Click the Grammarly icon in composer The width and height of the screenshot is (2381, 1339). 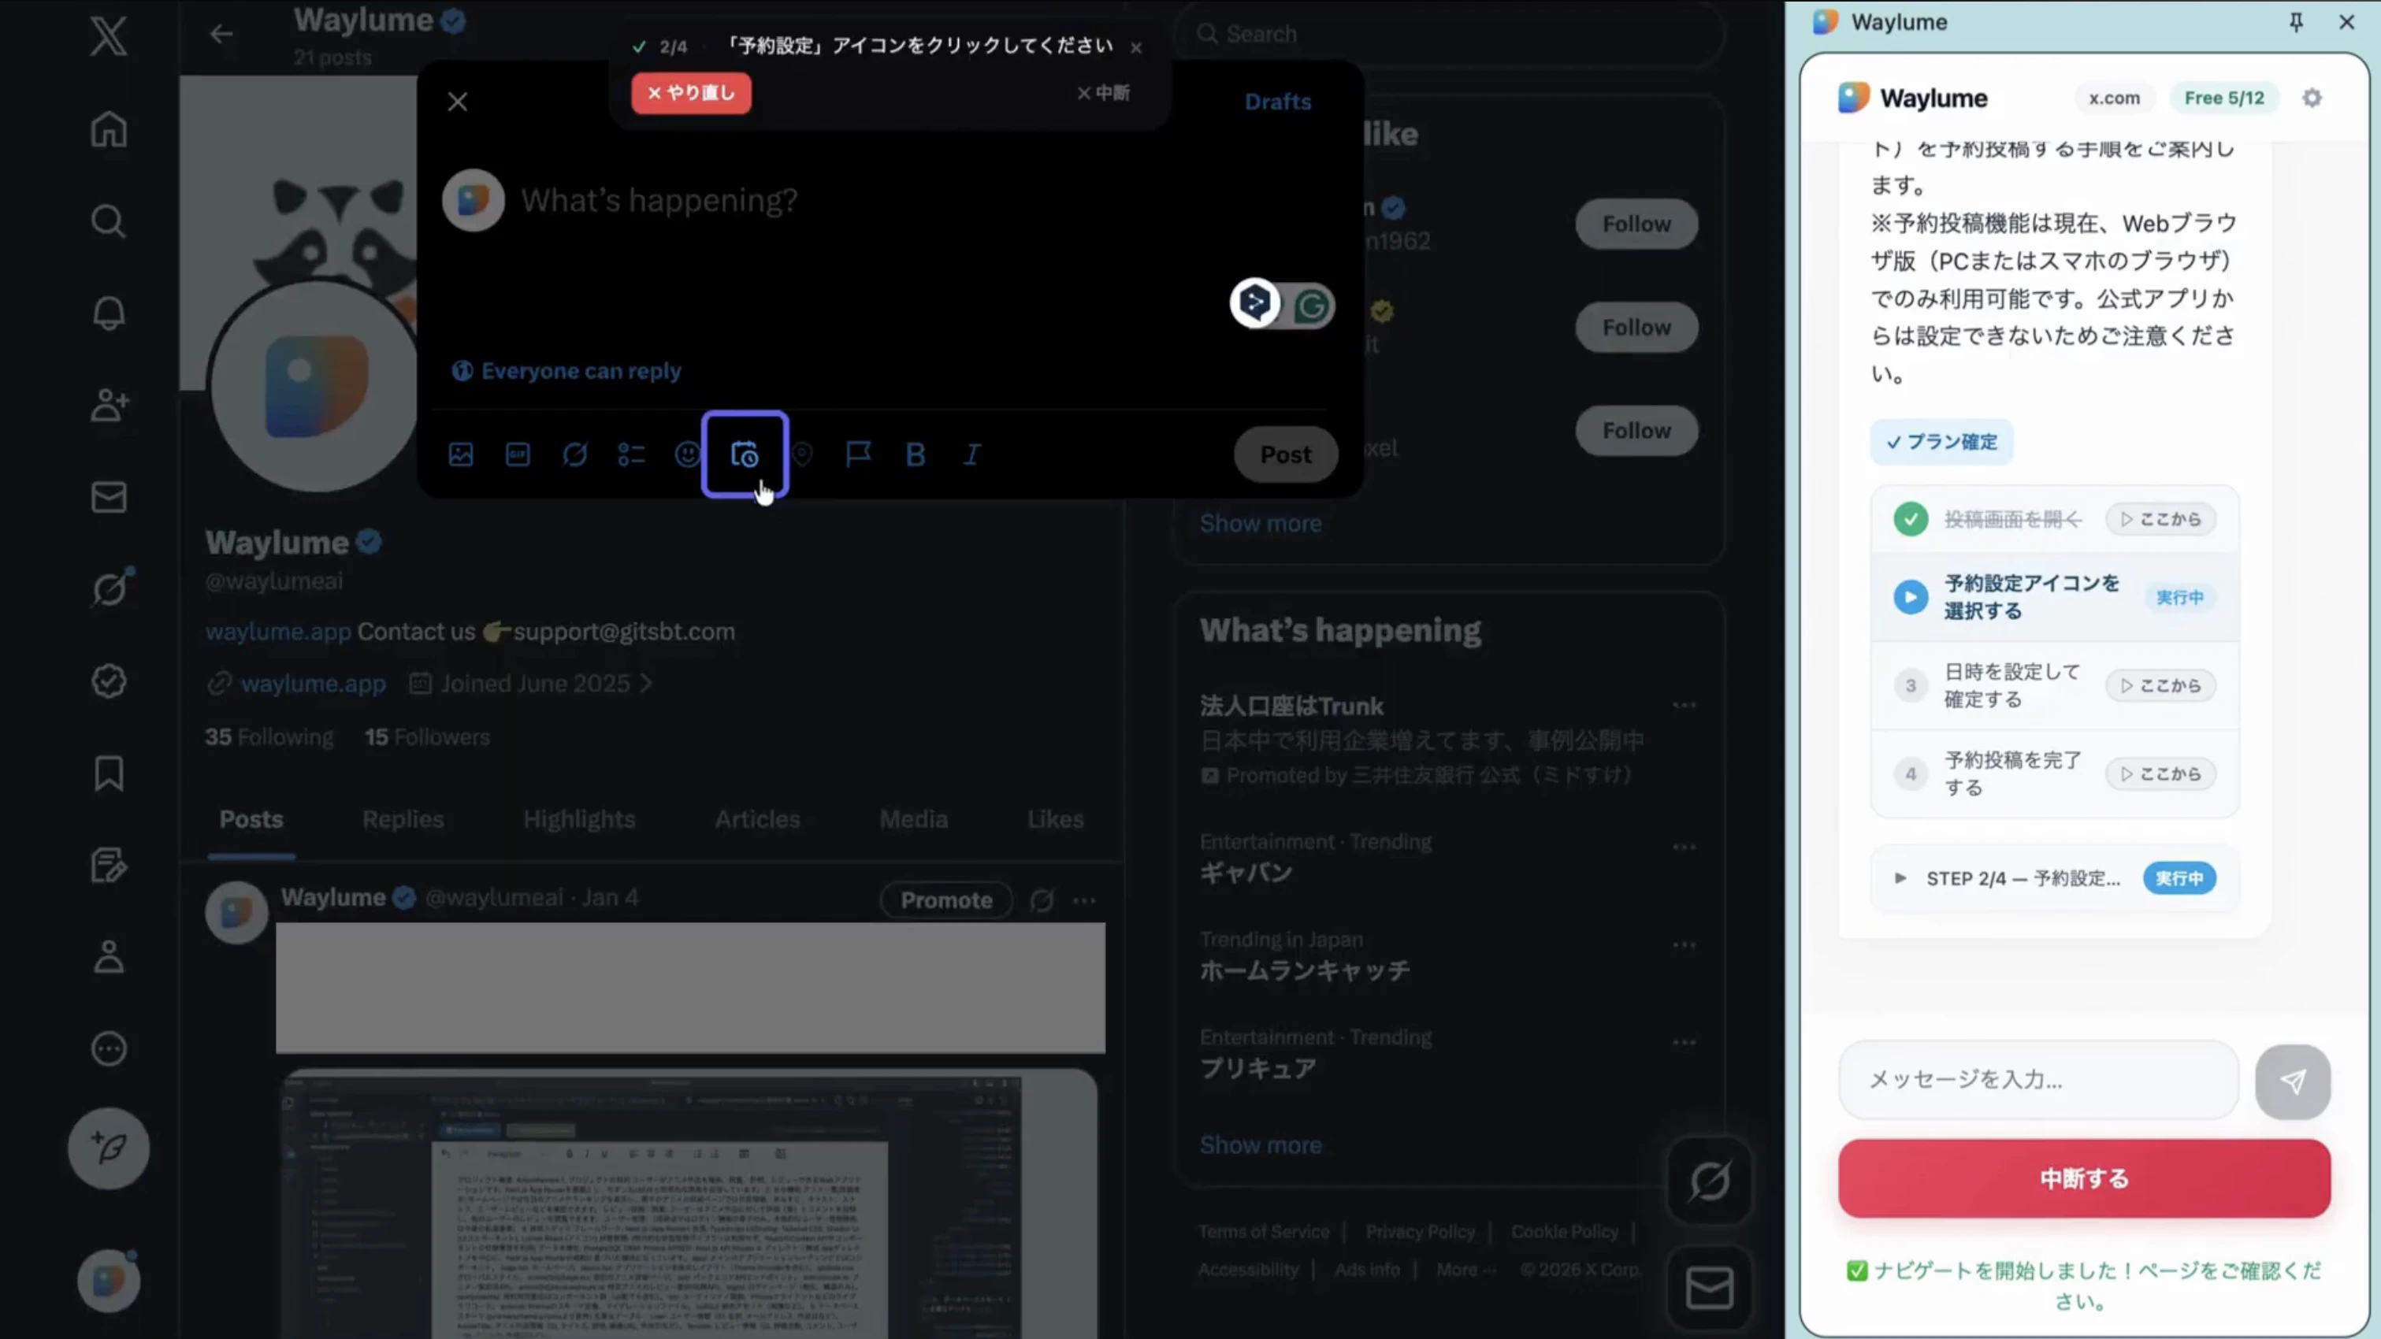pyautogui.click(x=1311, y=305)
